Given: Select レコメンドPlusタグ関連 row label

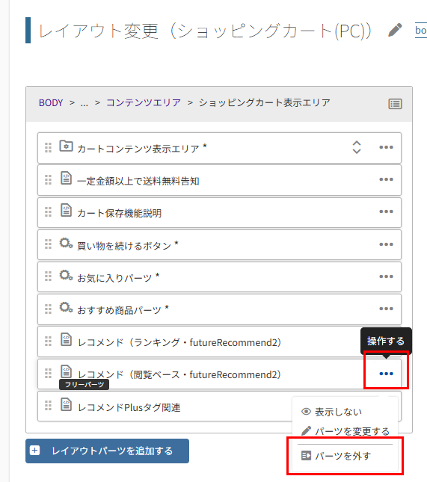Looking at the screenshot, I should [x=129, y=407].
